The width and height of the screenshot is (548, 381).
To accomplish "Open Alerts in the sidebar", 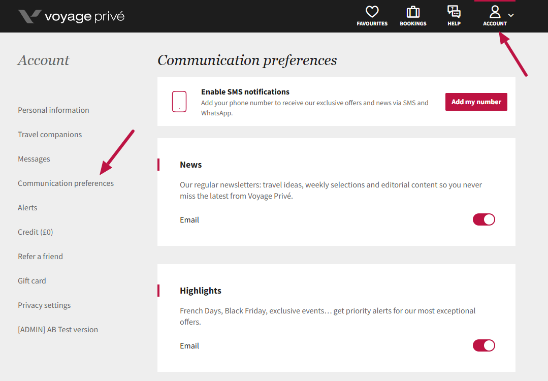I will [x=27, y=208].
